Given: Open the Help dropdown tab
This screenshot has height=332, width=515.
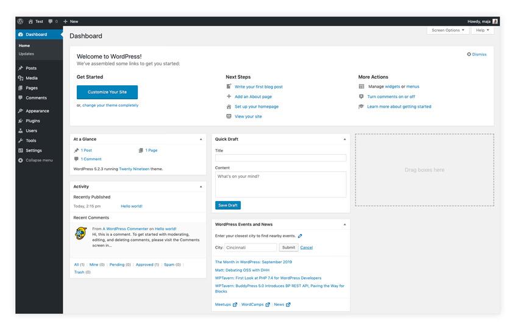Looking at the screenshot, I should pyautogui.click(x=483, y=30).
